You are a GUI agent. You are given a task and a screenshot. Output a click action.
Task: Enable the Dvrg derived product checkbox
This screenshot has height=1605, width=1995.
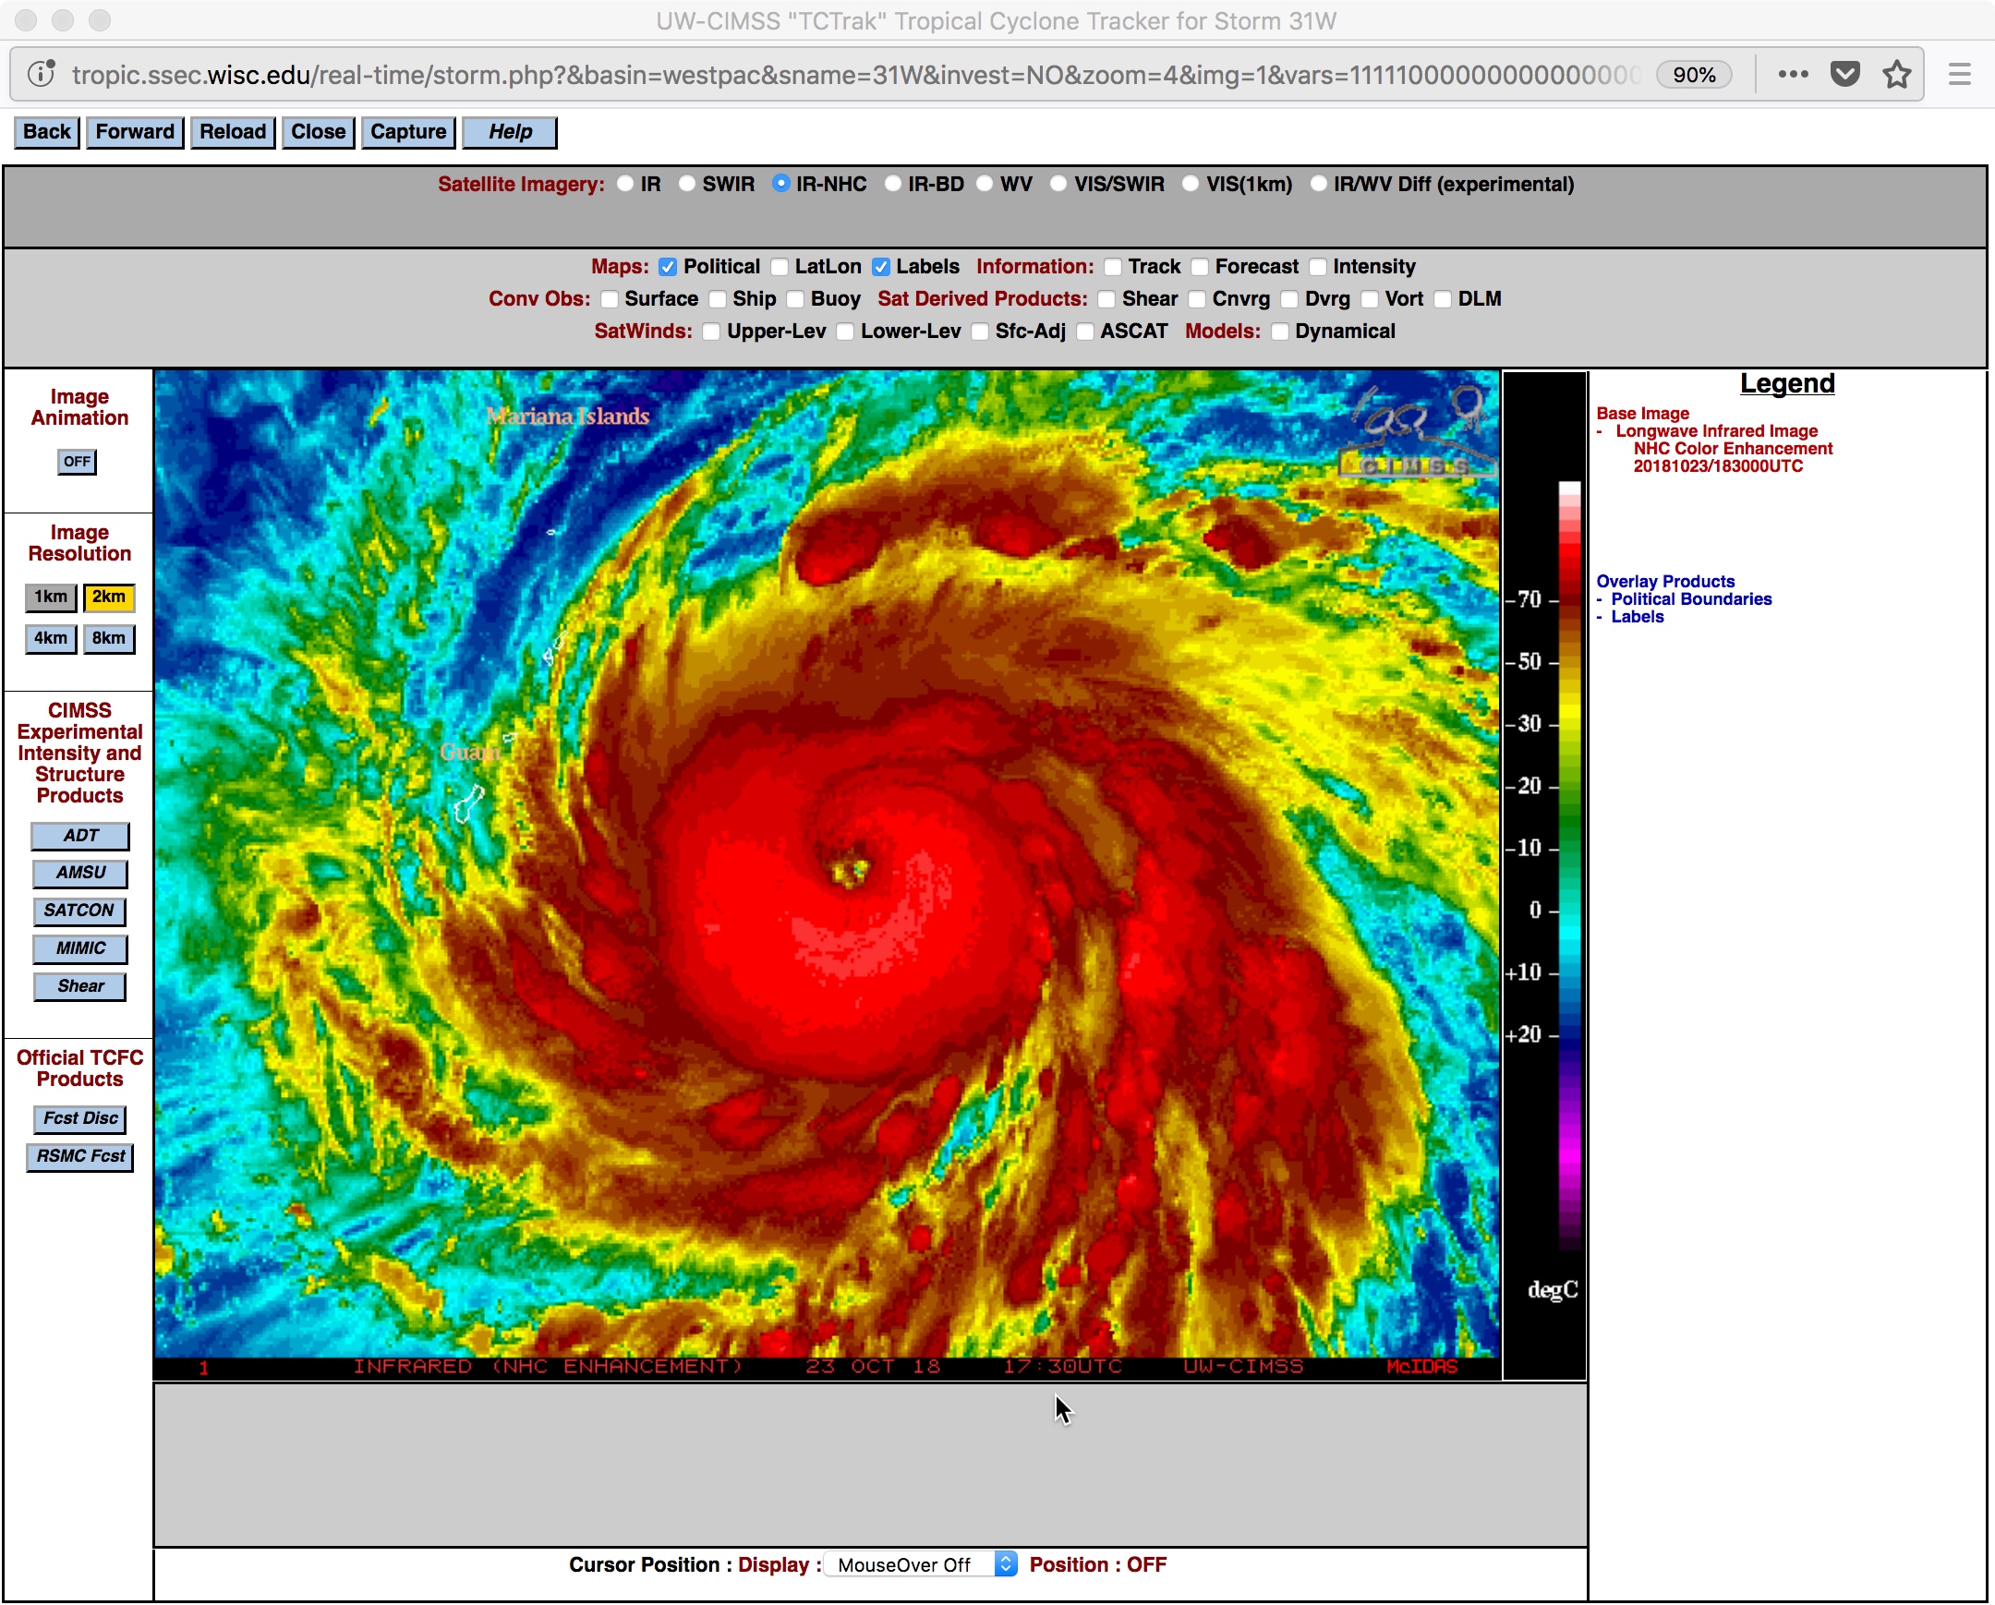(x=1289, y=300)
